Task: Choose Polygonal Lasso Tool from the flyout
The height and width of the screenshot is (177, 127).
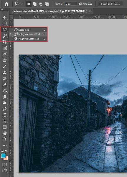Action: pyautogui.click(x=28, y=34)
